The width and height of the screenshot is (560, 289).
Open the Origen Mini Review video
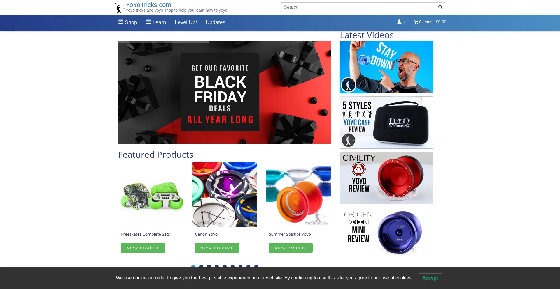click(x=386, y=233)
